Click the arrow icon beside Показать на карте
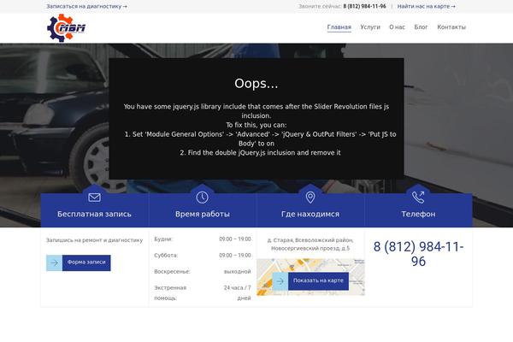Viewport: 513px width, 342px height. (x=280, y=281)
